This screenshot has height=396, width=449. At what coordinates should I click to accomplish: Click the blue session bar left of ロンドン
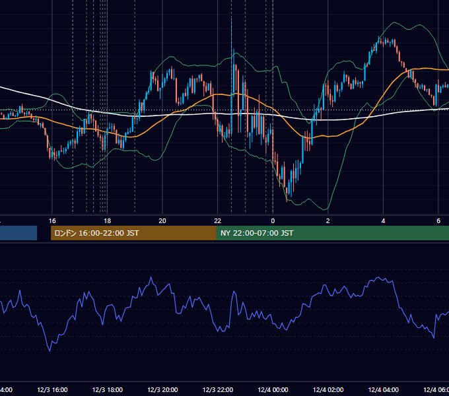[x=18, y=233]
